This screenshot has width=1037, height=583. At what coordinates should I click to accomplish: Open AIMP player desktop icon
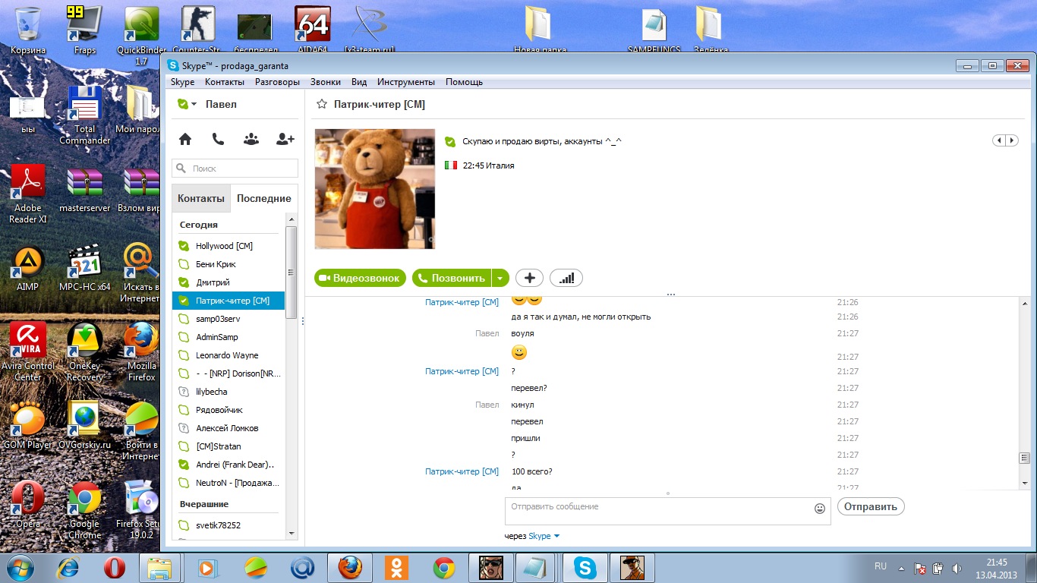pos(28,267)
